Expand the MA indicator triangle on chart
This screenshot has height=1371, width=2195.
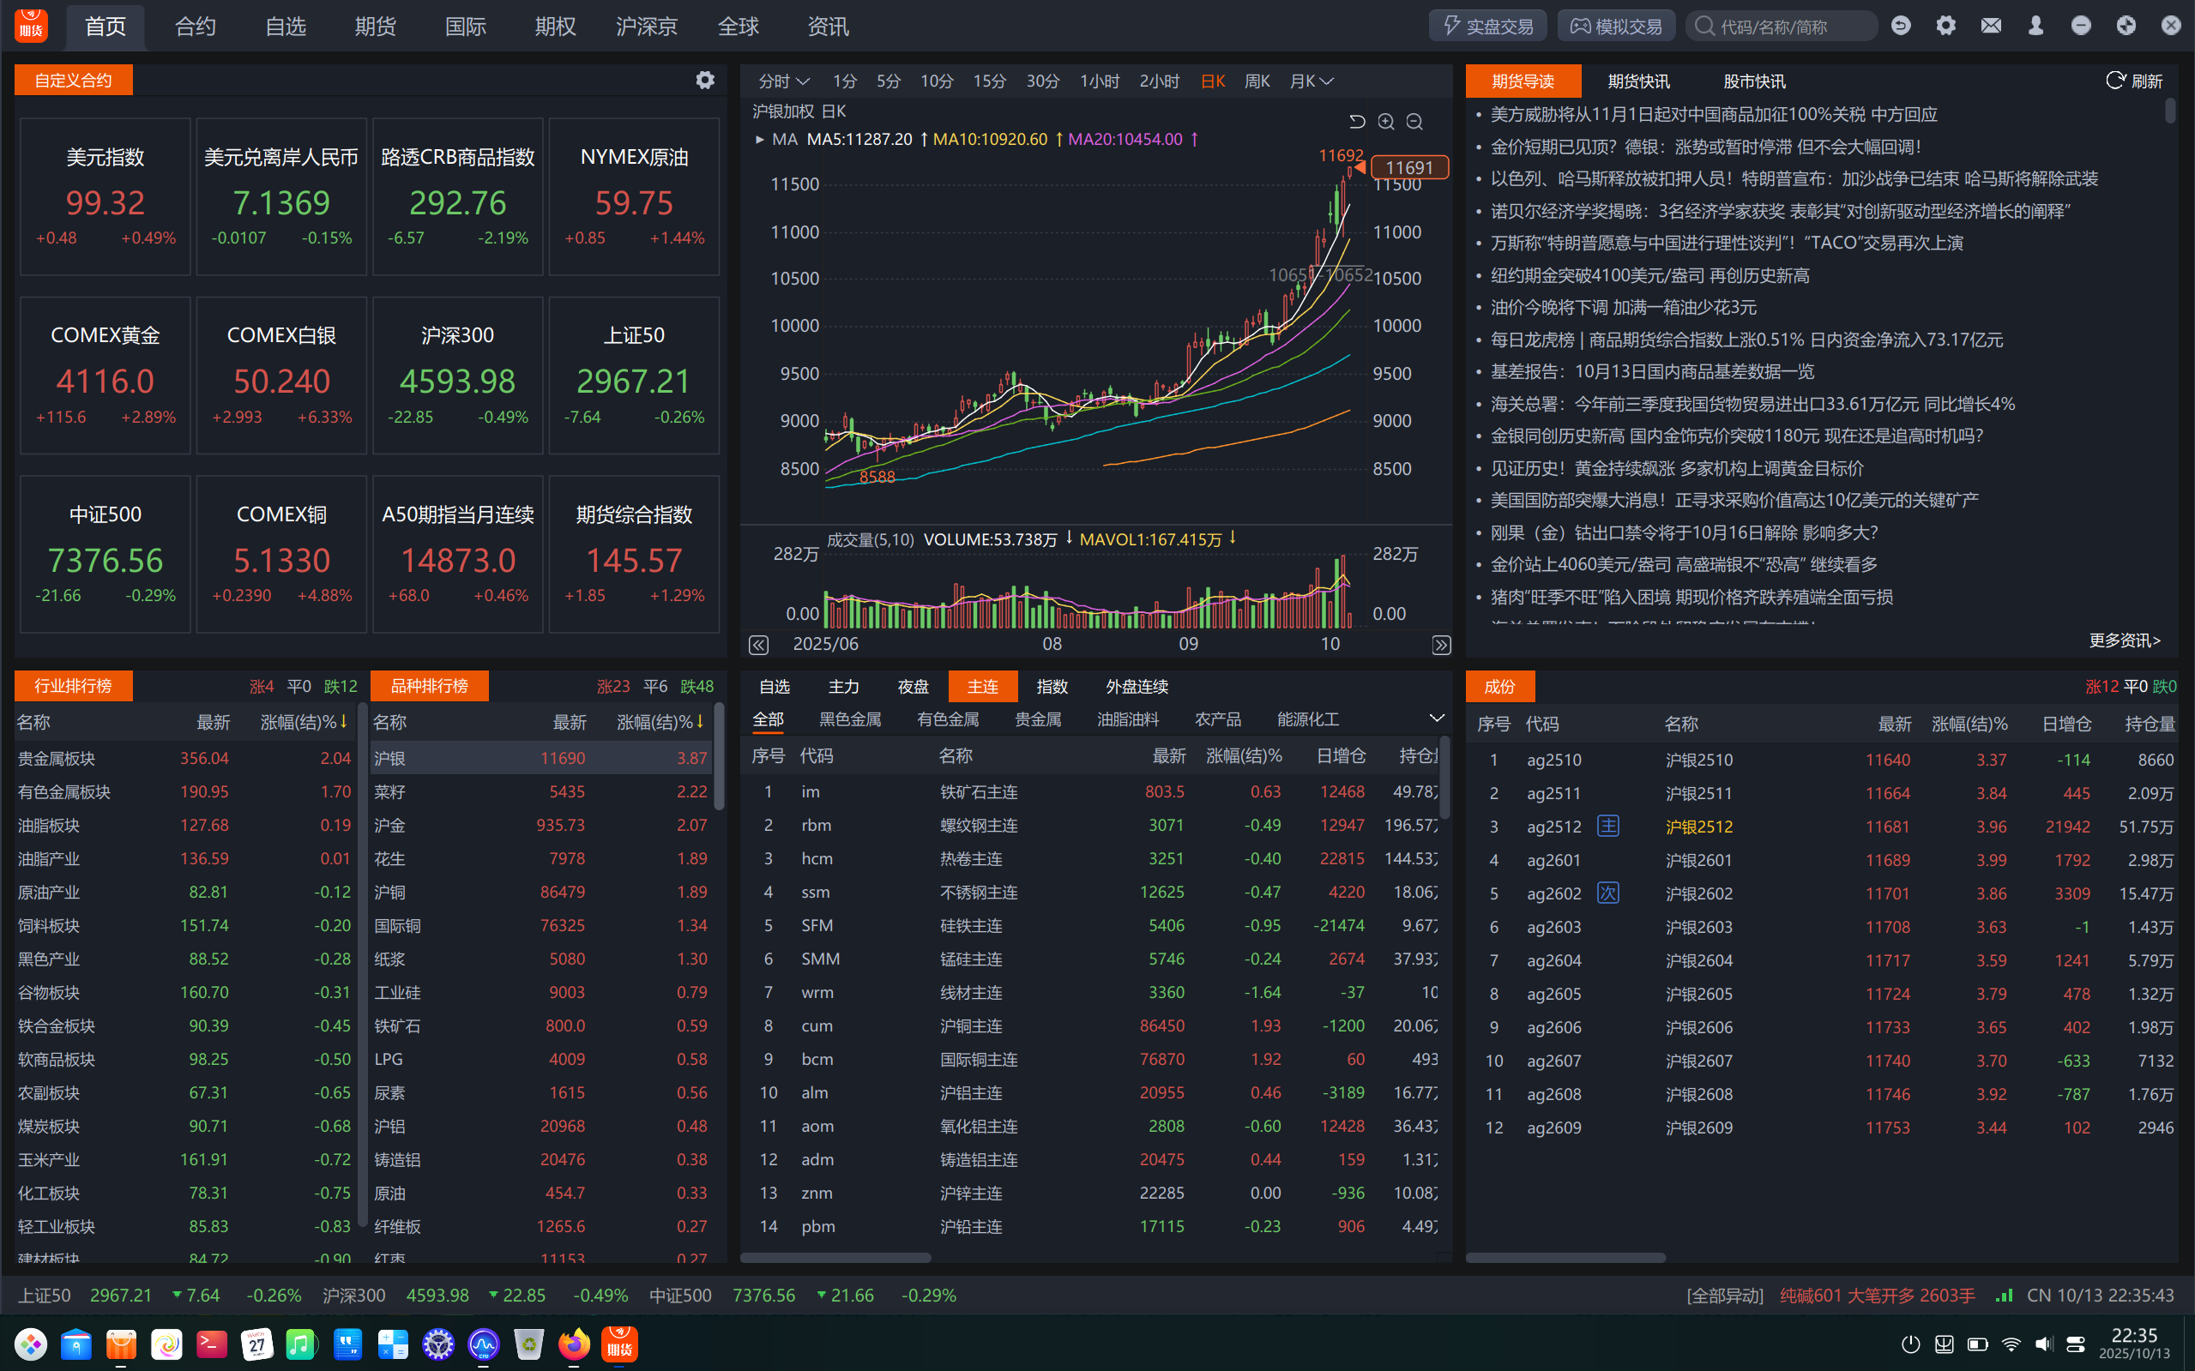(759, 140)
